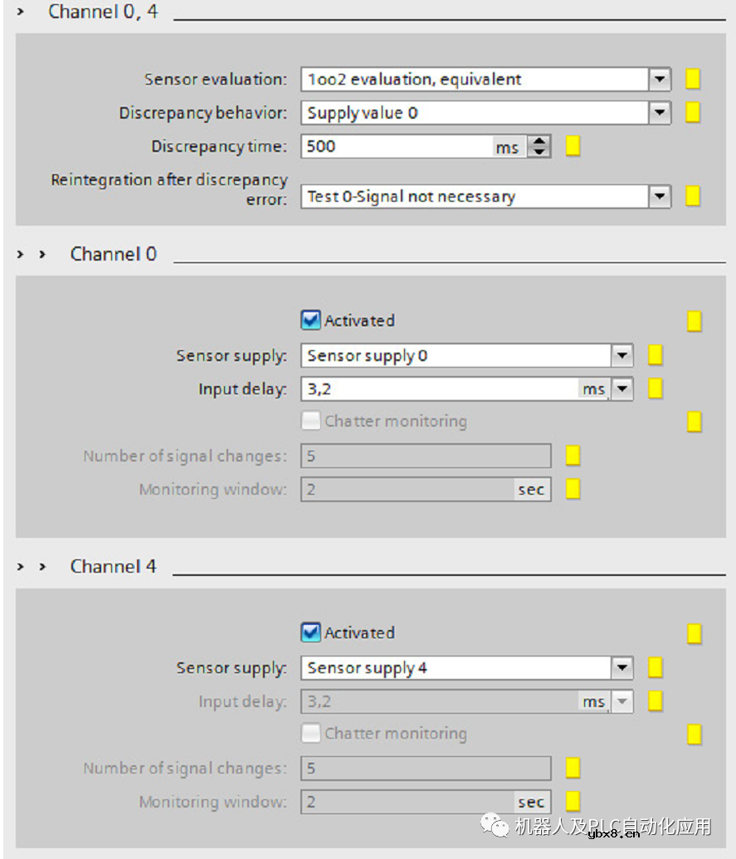Click yellow marker next to Discrepancy behavior
This screenshot has width=736, height=859.
click(x=693, y=113)
